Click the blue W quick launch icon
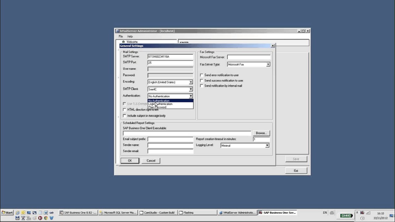395x222 pixels. (x=52, y=218)
